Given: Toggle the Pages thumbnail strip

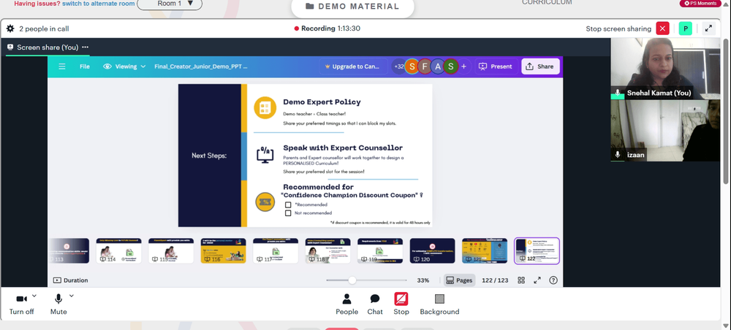Looking at the screenshot, I should point(459,280).
